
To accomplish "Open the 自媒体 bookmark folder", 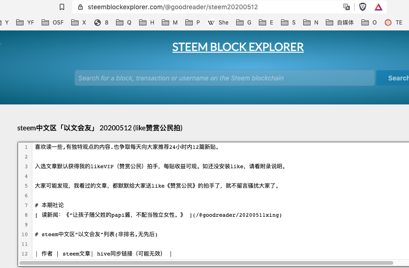I will point(340,23).
